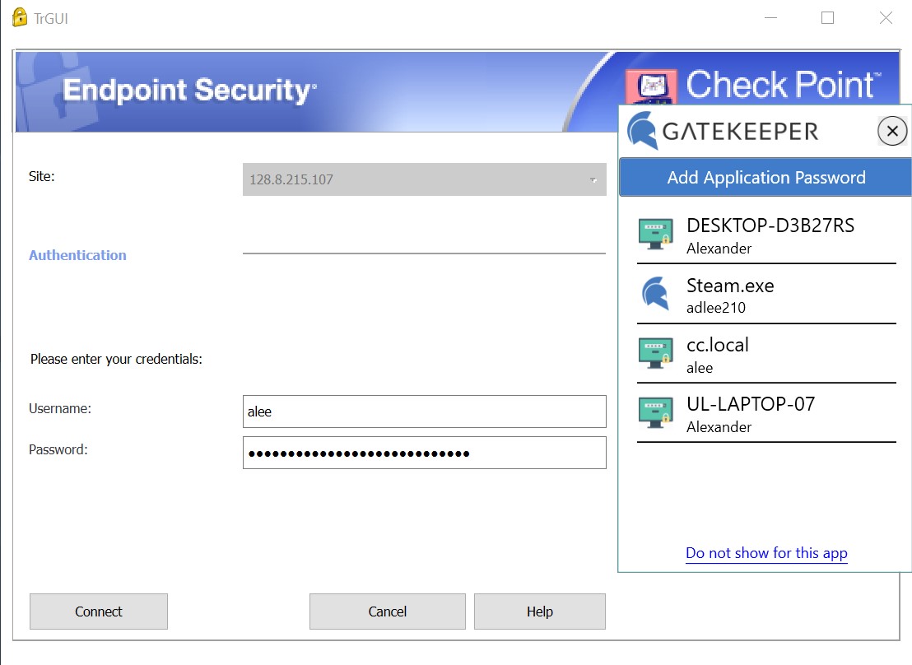The width and height of the screenshot is (912, 665).
Task: Focus the Username input field
Action: pos(424,412)
